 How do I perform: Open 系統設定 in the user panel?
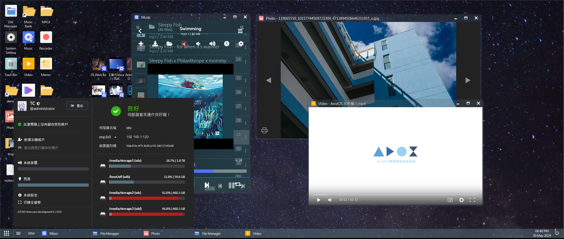point(30,195)
